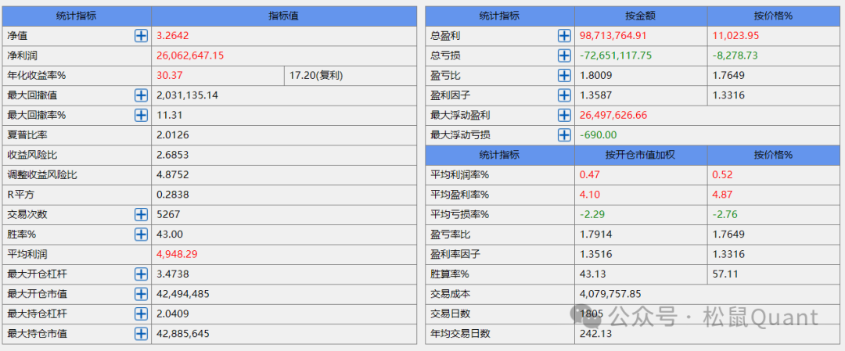The width and height of the screenshot is (845, 351).
Task: Expand the 净值 plus icon
Action: pos(141,35)
